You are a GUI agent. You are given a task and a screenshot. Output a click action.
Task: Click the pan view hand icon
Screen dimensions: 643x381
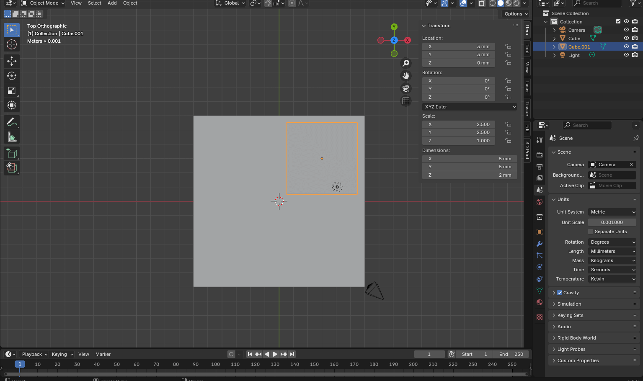406,76
